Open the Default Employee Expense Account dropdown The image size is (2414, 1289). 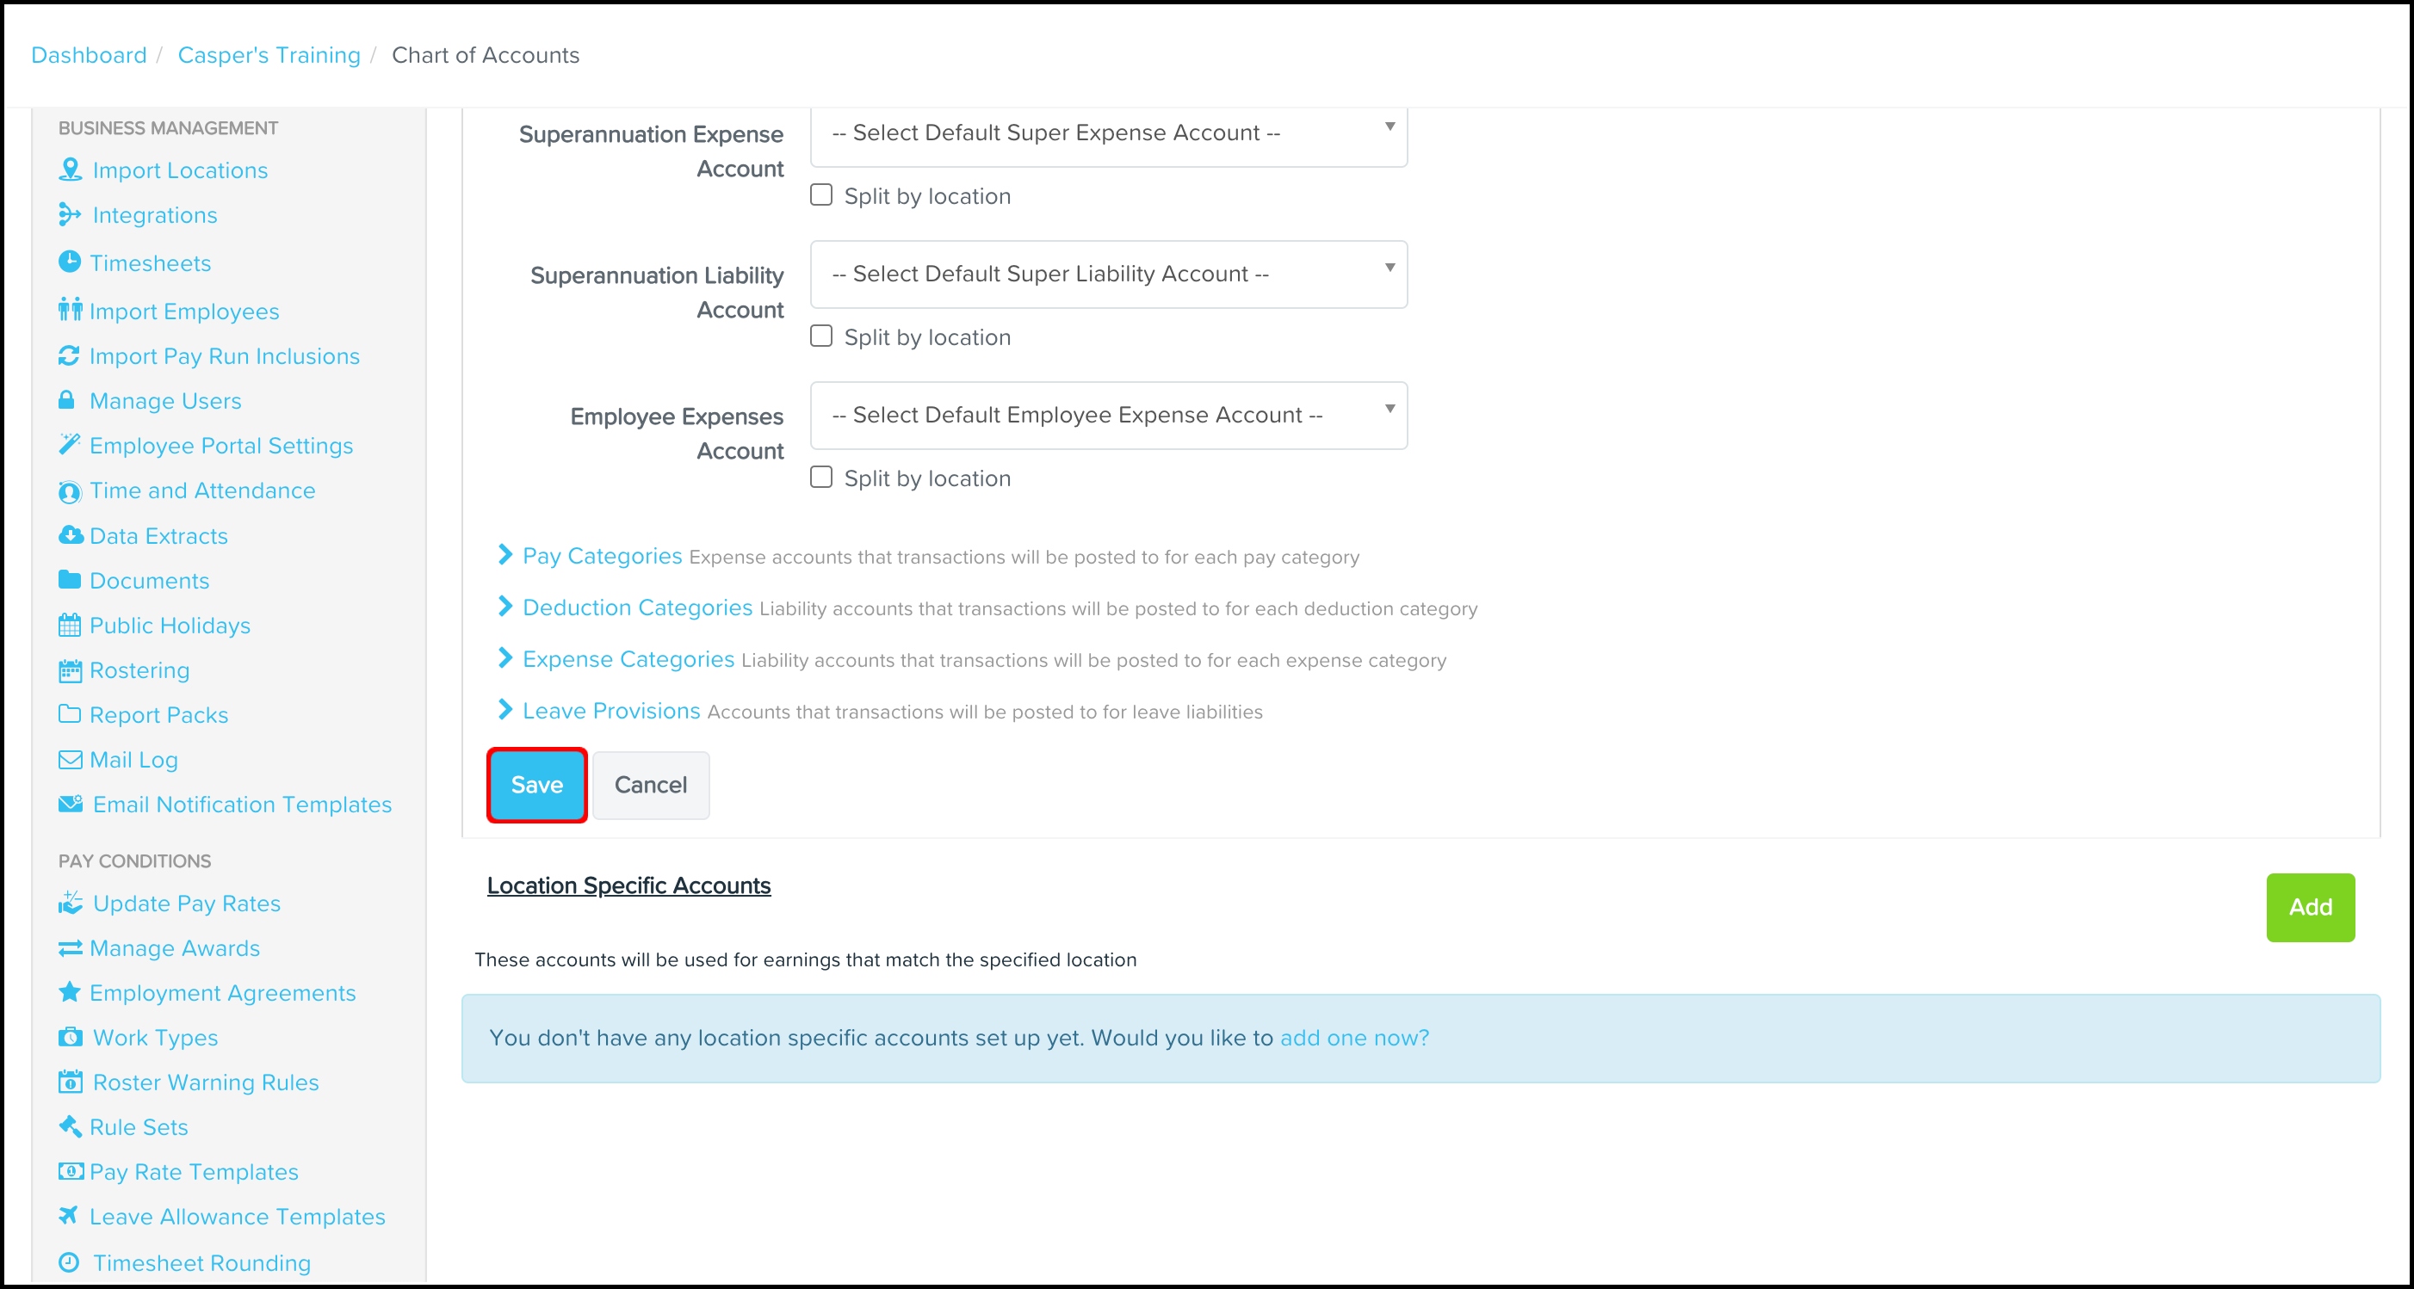[x=1108, y=415]
